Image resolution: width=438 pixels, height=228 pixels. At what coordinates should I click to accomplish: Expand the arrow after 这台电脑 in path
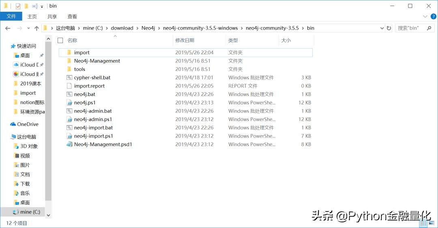pos(79,28)
